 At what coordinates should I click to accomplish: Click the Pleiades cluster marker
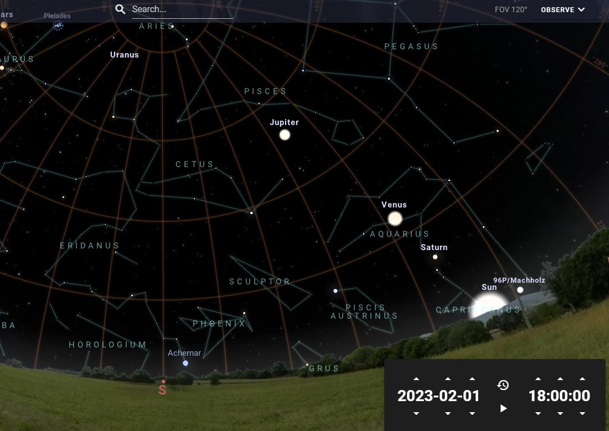click(57, 25)
